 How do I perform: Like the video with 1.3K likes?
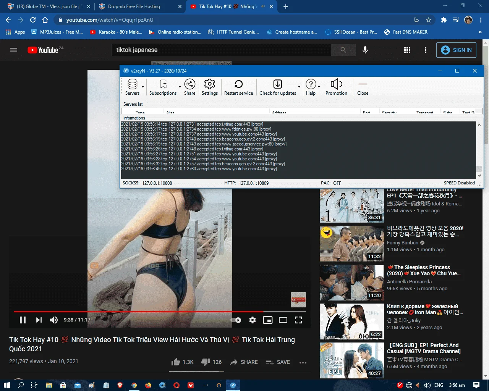point(183,362)
